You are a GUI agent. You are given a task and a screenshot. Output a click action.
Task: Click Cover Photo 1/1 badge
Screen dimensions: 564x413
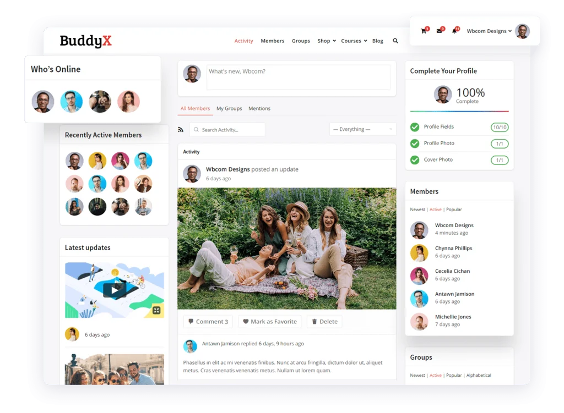coord(500,160)
